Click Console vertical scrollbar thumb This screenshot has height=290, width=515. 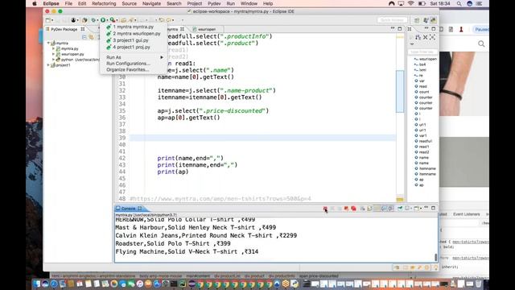436,257
